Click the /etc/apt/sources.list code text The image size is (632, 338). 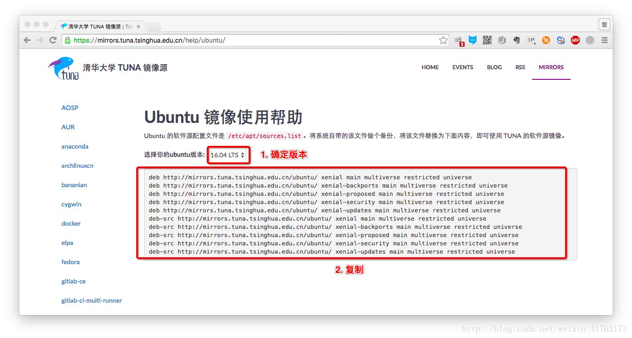coord(265,136)
